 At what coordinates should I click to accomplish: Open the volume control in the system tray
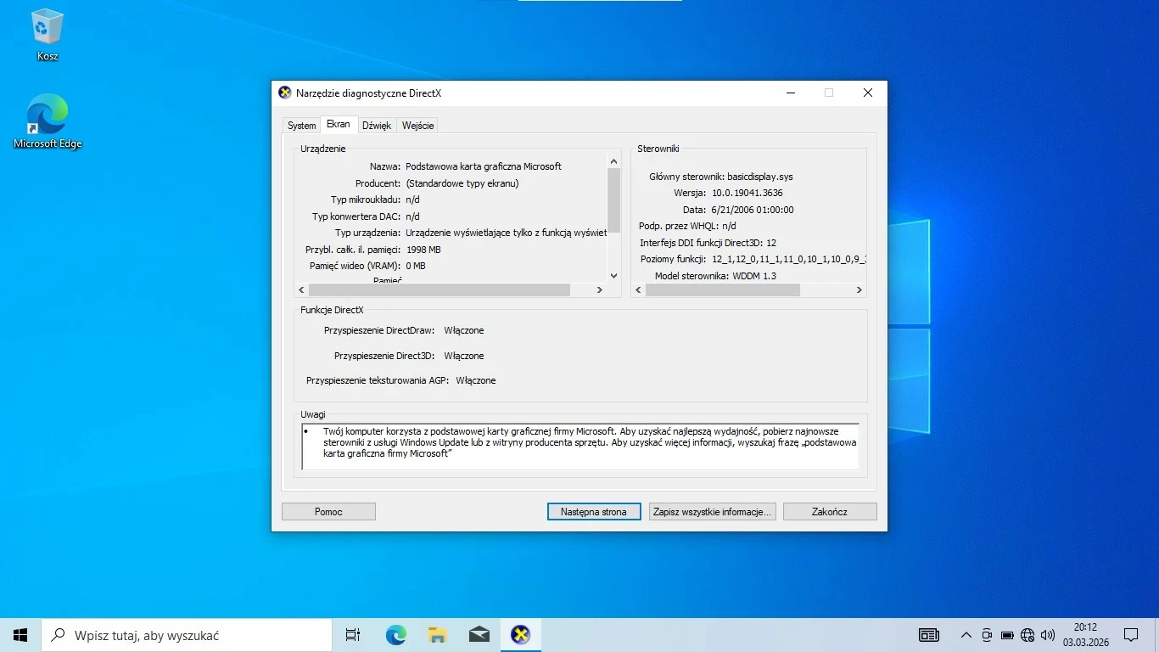click(x=1048, y=634)
